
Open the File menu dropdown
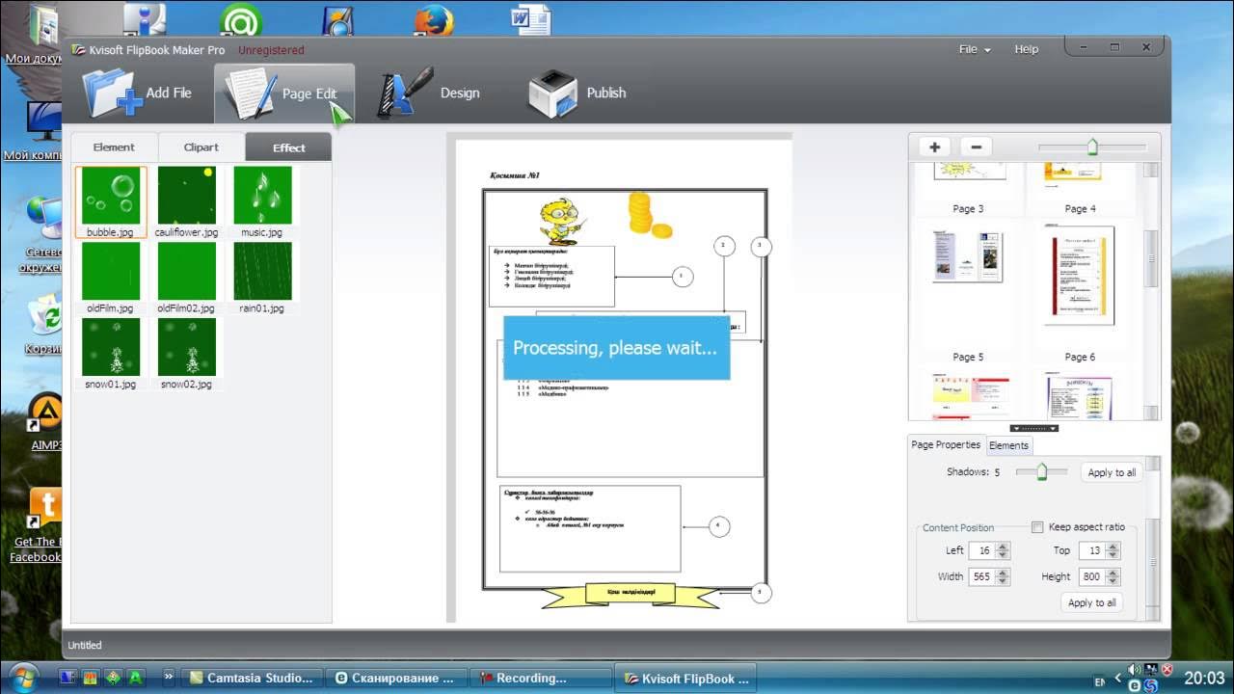(975, 49)
